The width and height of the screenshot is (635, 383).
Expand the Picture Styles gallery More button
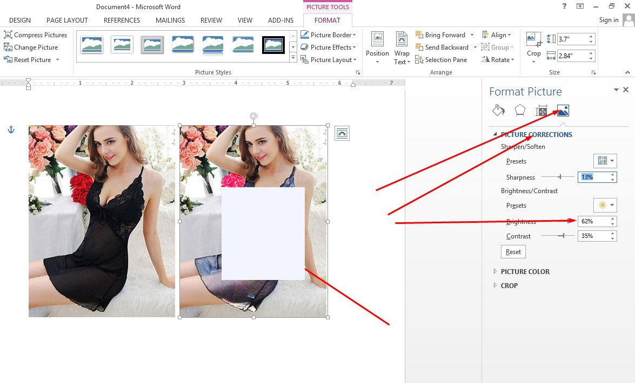tap(293, 58)
